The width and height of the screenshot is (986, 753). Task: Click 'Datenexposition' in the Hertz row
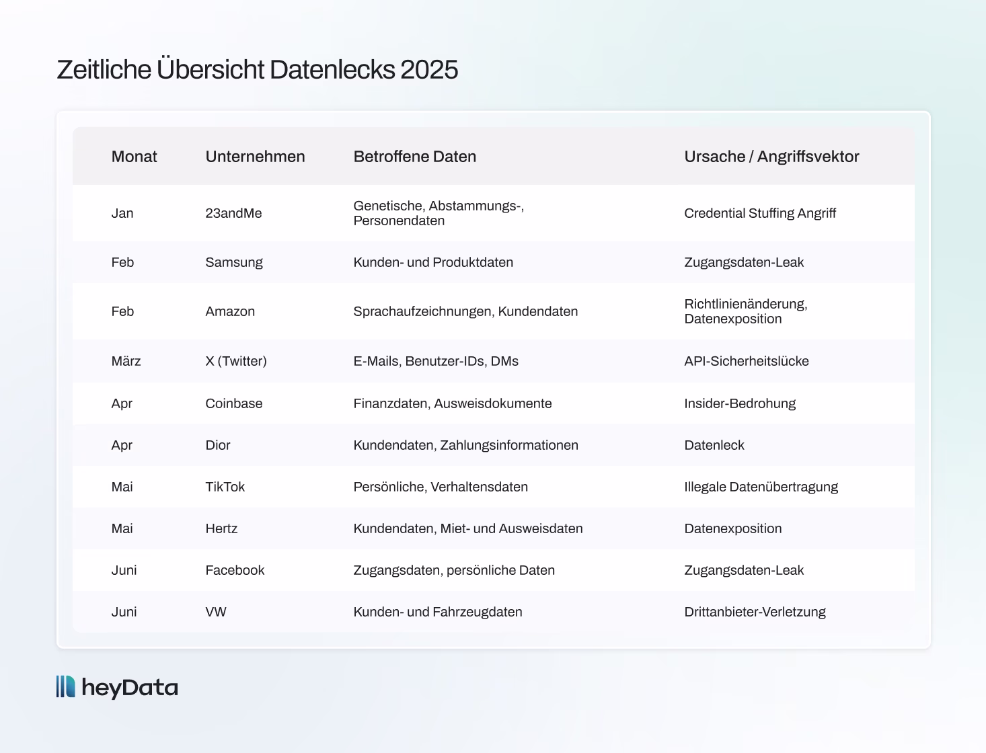[733, 528]
